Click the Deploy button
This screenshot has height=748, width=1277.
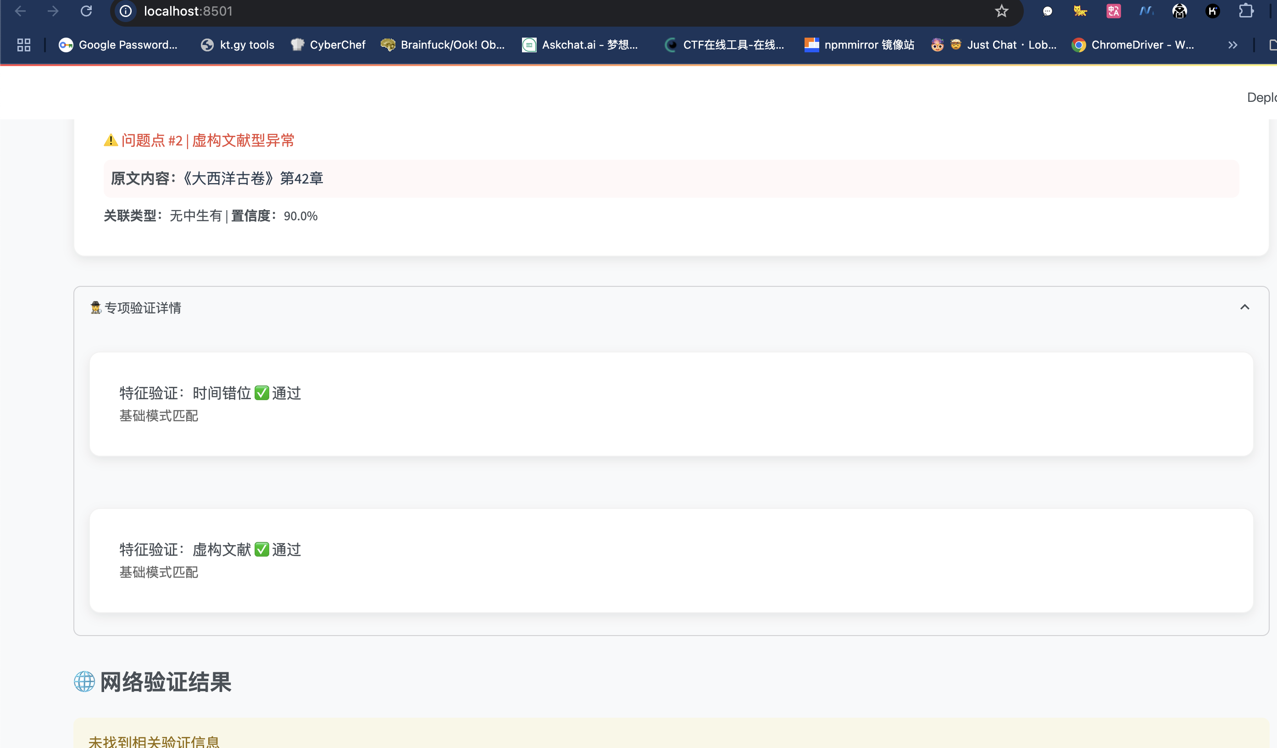point(1262,97)
